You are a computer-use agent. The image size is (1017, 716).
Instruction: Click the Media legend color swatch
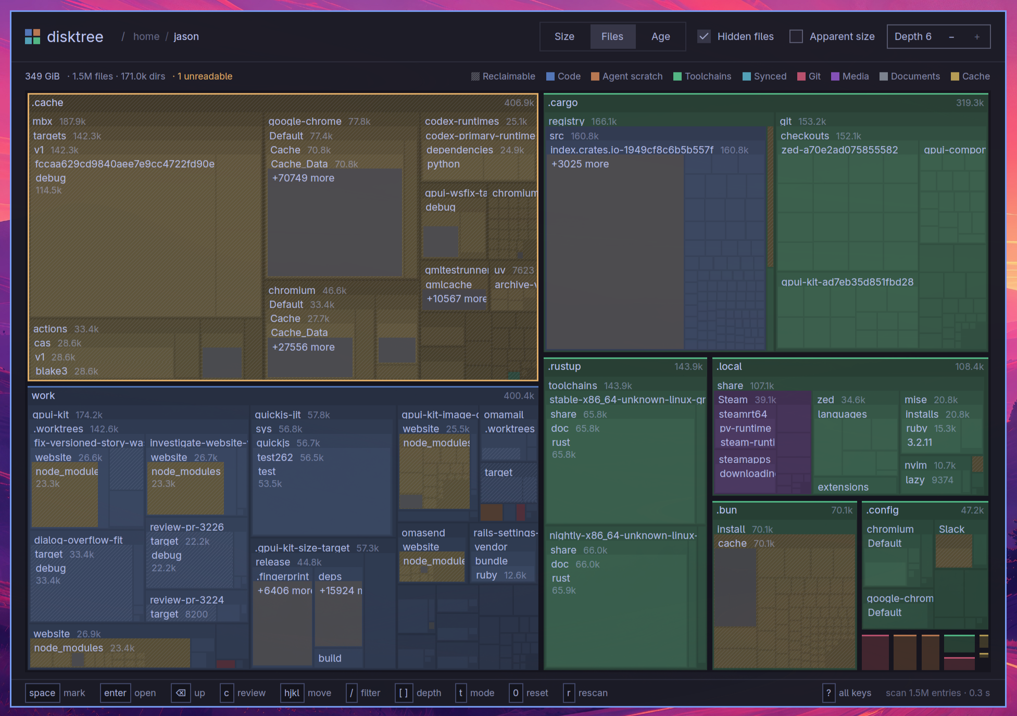point(835,76)
